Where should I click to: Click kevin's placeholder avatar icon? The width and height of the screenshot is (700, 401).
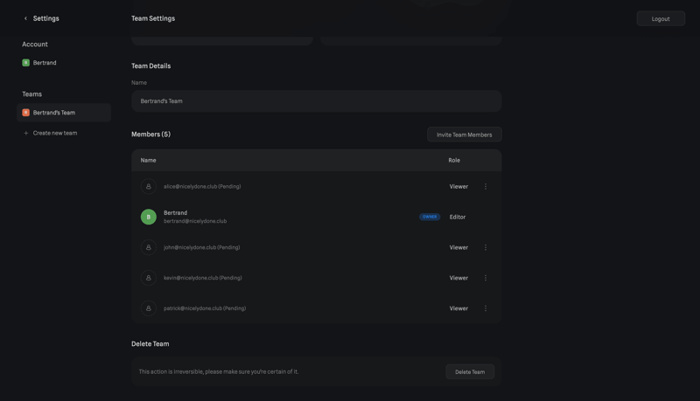pyautogui.click(x=149, y=278)
